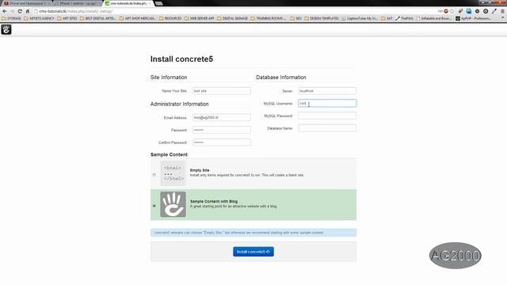
Task: Click the Home icon in toolbar
Action: [28, 11]
